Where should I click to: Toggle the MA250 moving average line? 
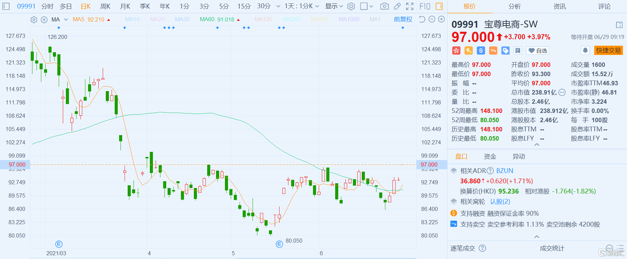(x=292, y=19)
